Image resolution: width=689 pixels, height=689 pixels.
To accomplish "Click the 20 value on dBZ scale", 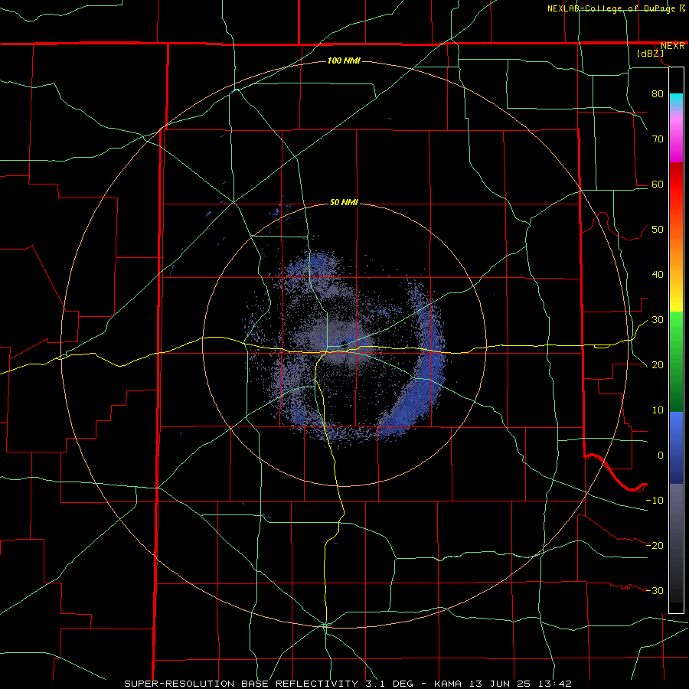I will click(x=658, y=365).
